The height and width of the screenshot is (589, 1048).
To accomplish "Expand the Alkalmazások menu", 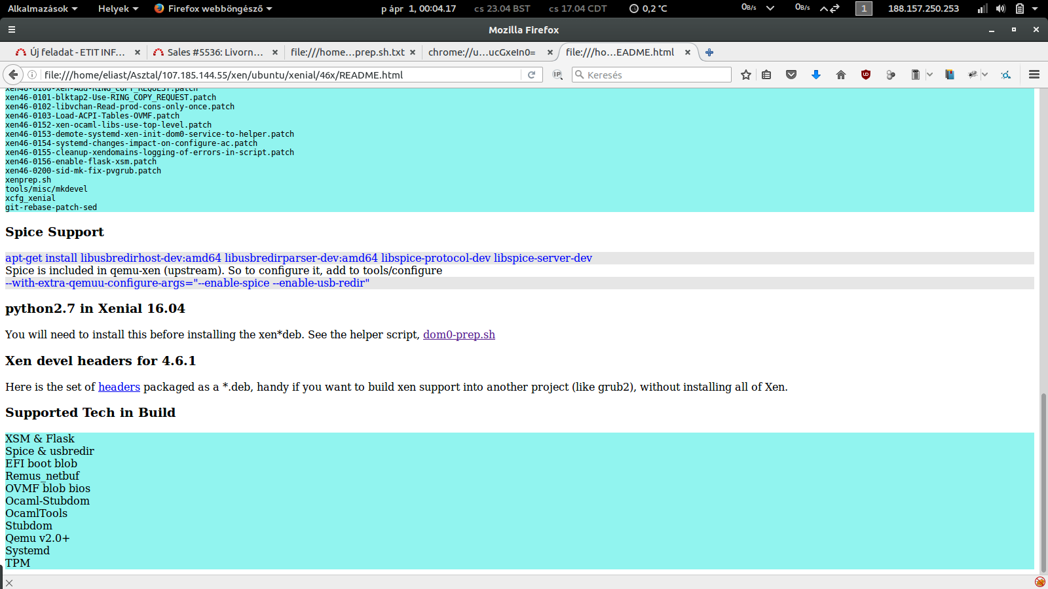I will [43, 9].
